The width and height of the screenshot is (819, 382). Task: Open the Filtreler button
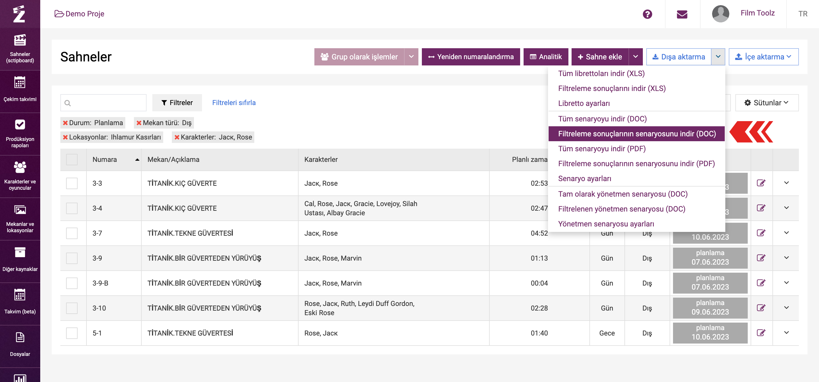click(177, 103)
